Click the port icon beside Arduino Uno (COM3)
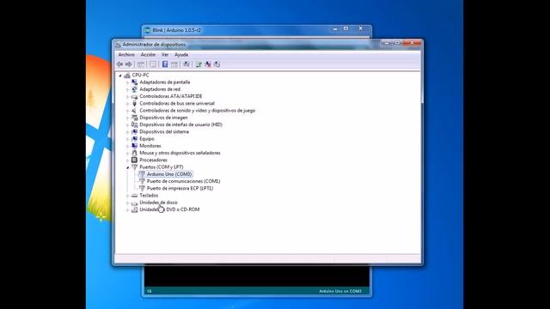 (142, 173)
